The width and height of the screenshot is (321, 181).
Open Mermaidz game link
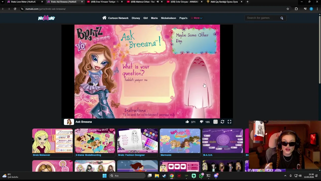166,155
